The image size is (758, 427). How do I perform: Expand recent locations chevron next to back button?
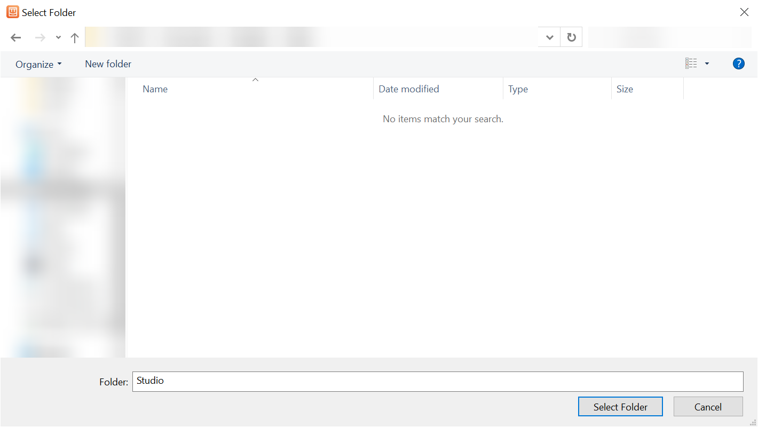tap(58, 38)
